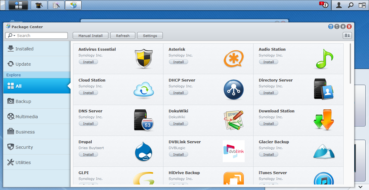Install Directory Server
Viewport: 369px width, 190px height.
[269, 93]
